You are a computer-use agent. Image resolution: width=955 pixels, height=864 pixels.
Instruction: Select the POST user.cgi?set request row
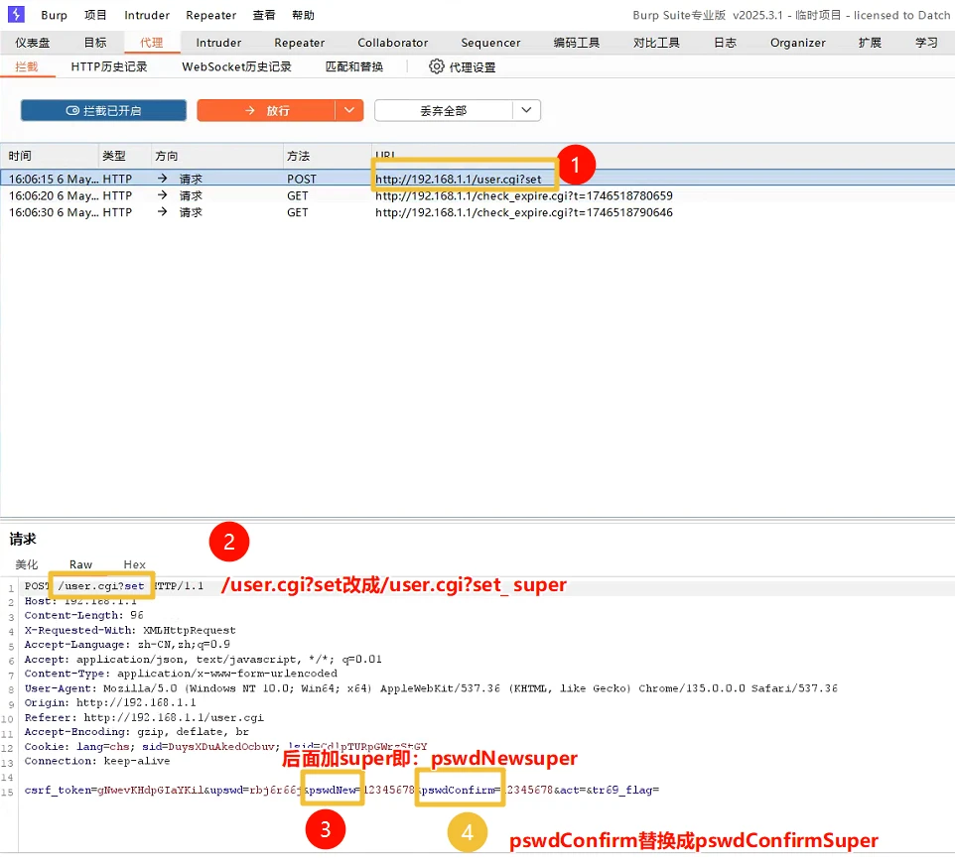point(477,179)
